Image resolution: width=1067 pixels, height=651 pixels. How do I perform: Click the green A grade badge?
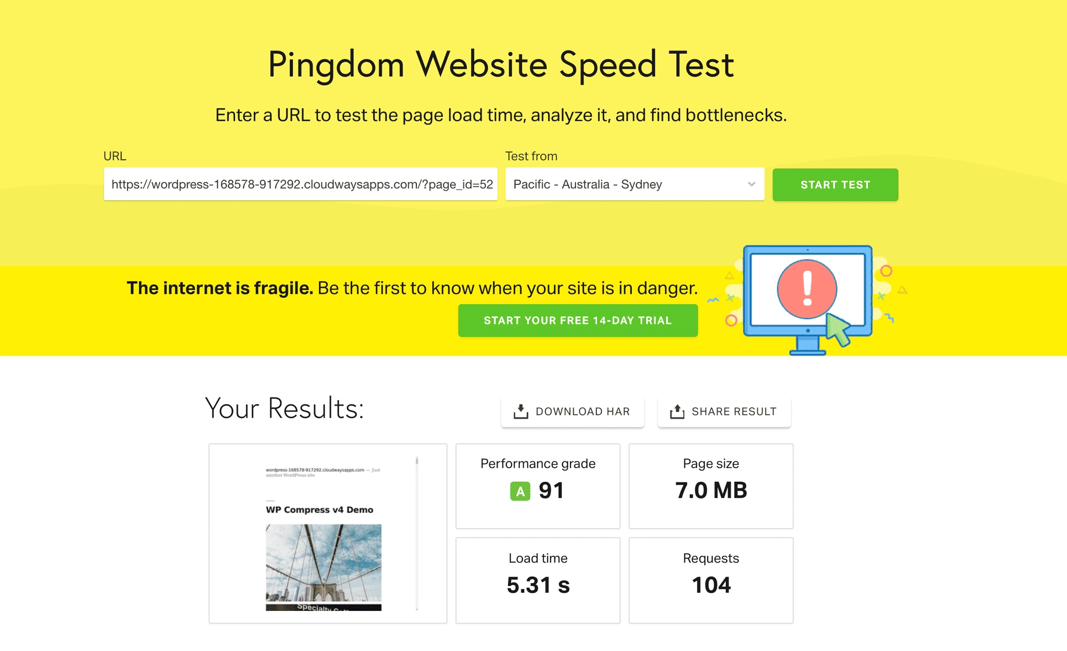click(x=520, y=491)
